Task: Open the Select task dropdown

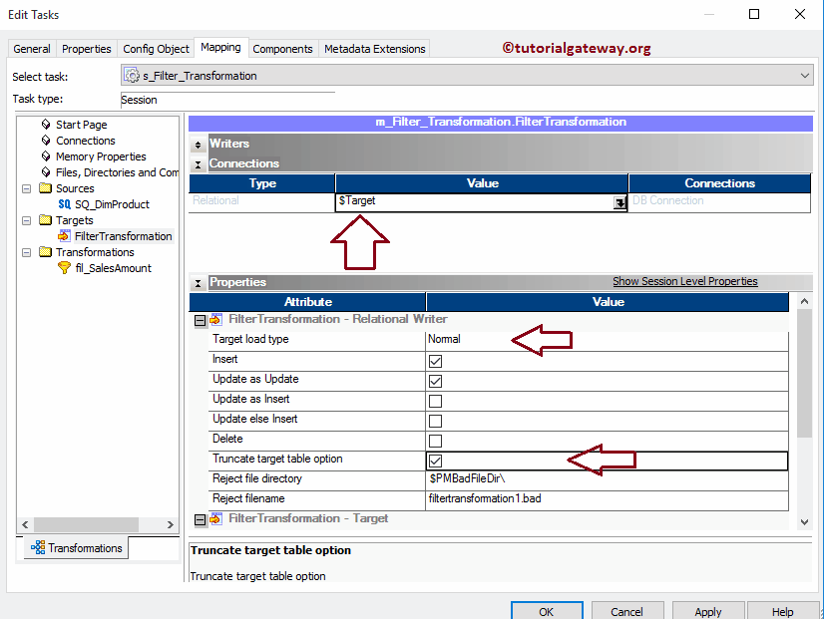Action: point(803,76)
